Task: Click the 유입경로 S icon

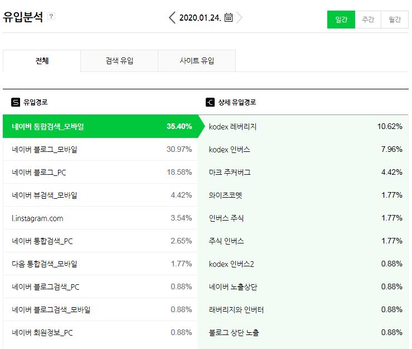Action: click(x=16, y=102)
